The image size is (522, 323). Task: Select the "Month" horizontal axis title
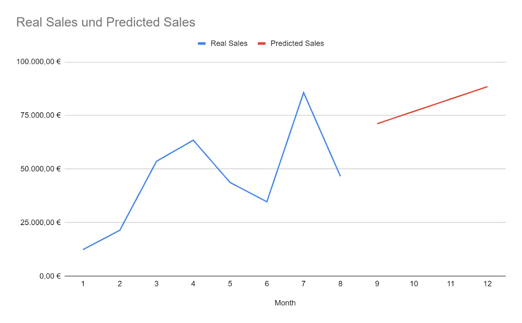tap(285, 303)
